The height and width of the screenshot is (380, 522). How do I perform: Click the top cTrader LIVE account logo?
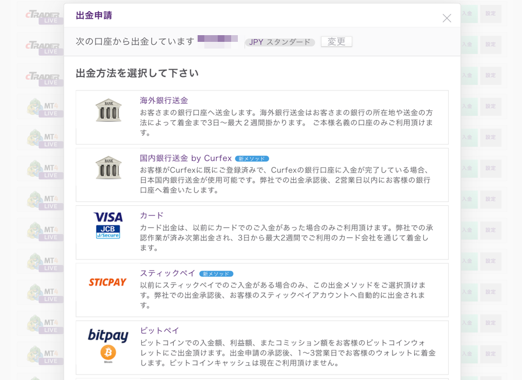pos(44,17)
